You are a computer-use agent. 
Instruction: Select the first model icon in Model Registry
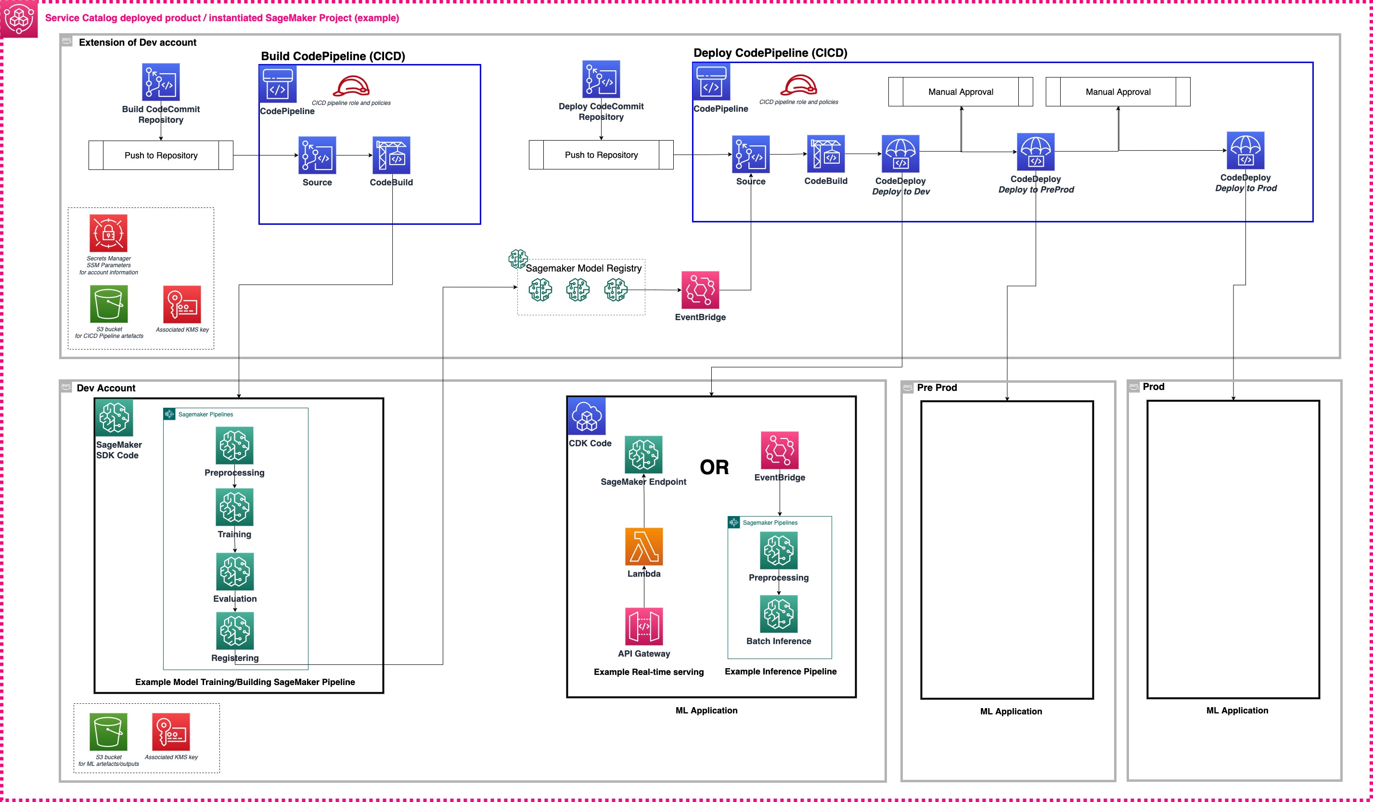click(x=540, y=290)
